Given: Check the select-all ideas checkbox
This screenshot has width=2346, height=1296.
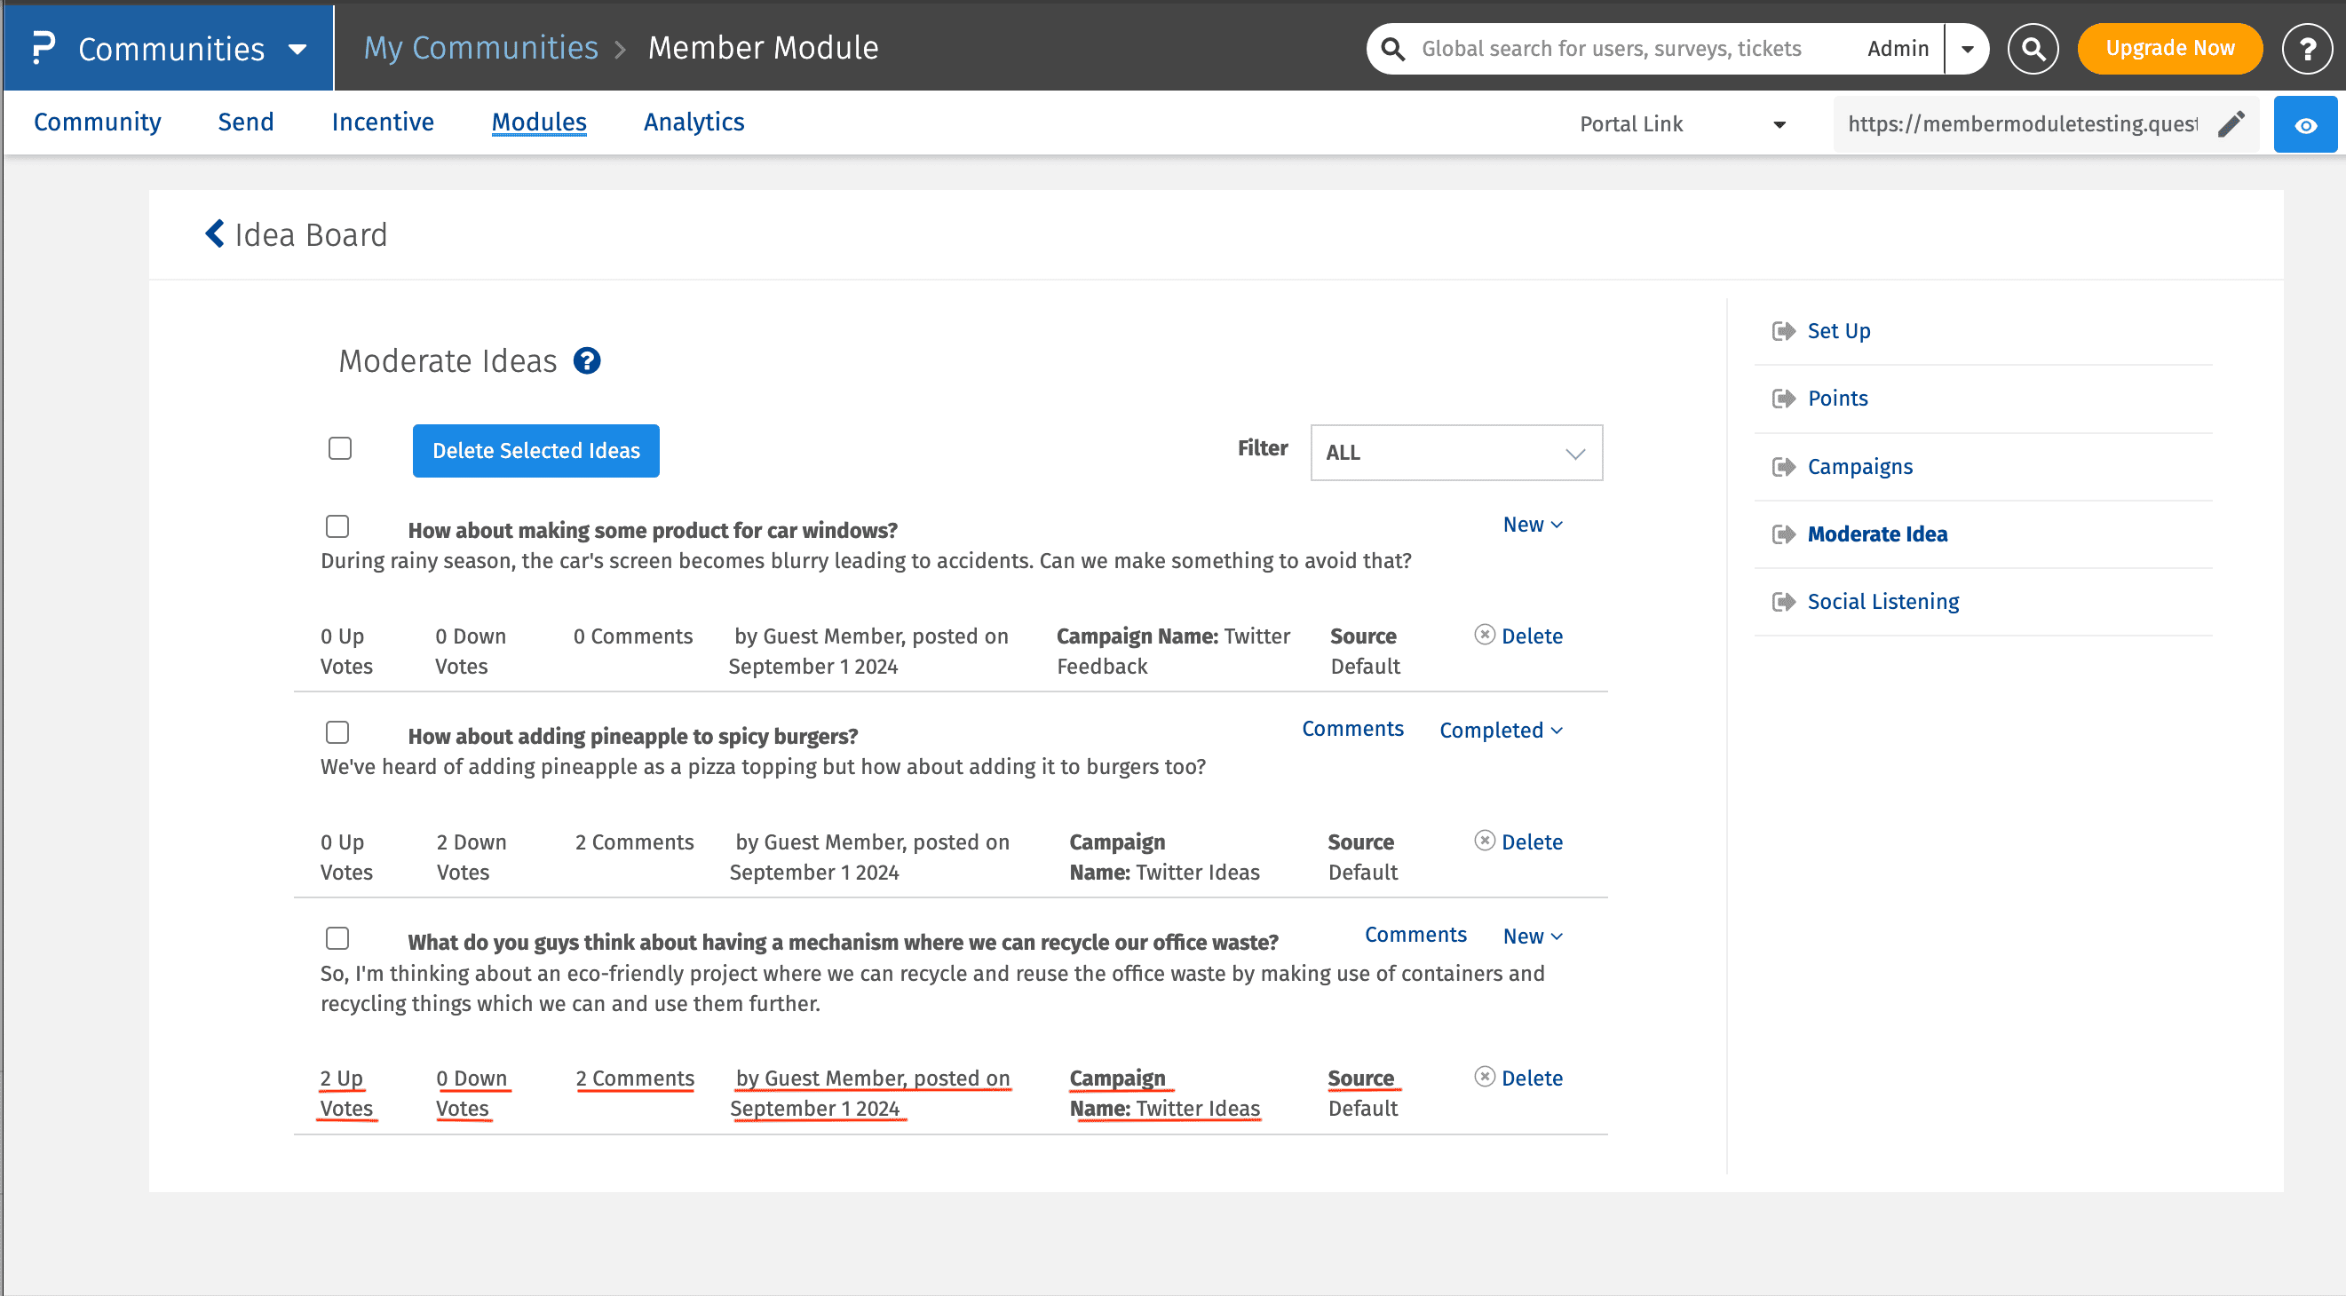Looking at the screenshot, I should point(340,448).
